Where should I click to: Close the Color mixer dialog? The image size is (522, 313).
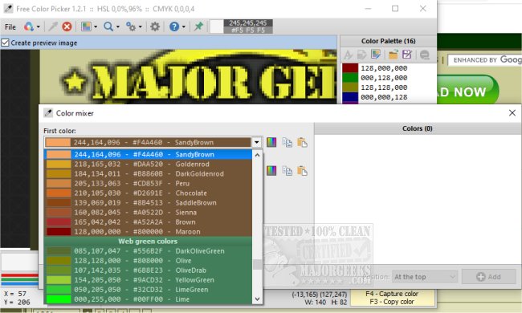(512, 113)
